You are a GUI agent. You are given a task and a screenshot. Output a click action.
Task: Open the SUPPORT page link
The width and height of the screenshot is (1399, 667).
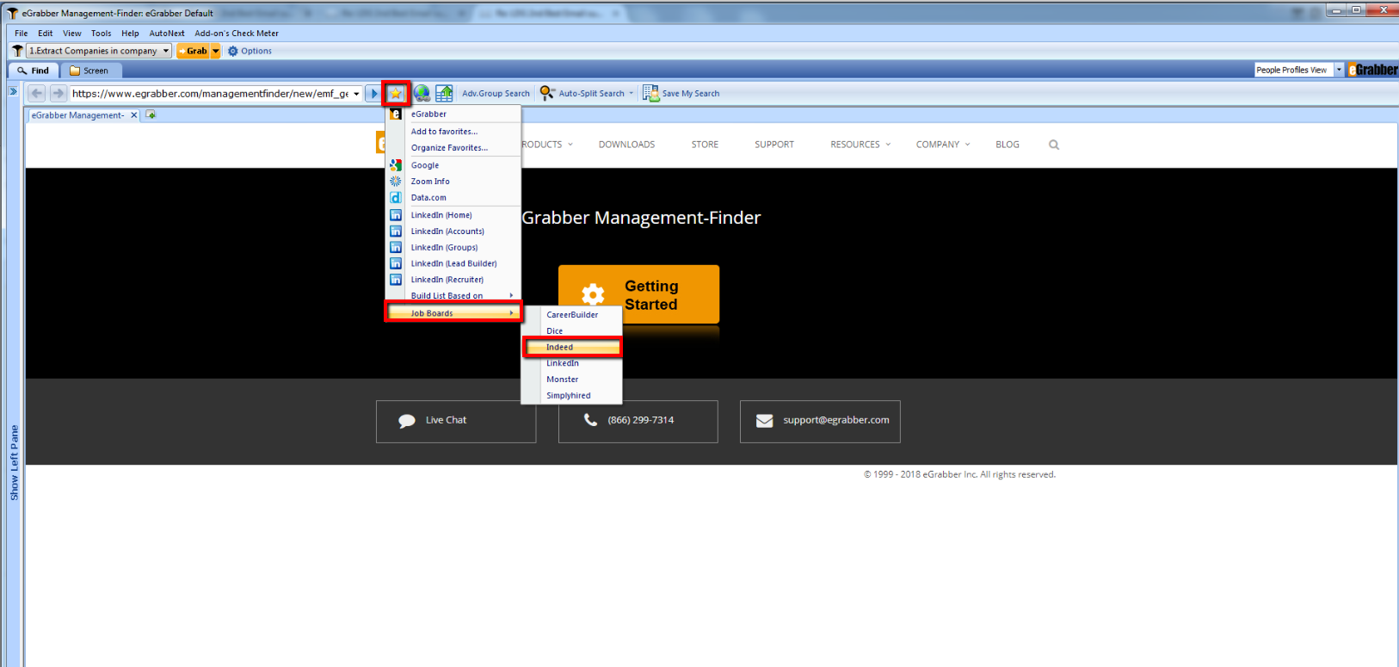click(774, 145)
